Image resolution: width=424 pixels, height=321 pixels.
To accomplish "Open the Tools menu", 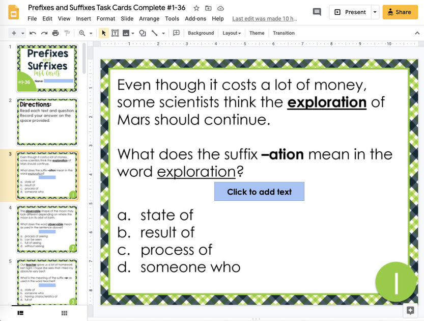I will point(172,19).
